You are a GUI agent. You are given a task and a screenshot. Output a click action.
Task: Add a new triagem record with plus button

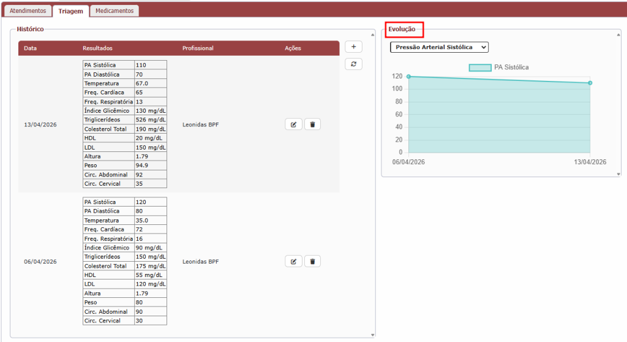[x=353, y=47]
